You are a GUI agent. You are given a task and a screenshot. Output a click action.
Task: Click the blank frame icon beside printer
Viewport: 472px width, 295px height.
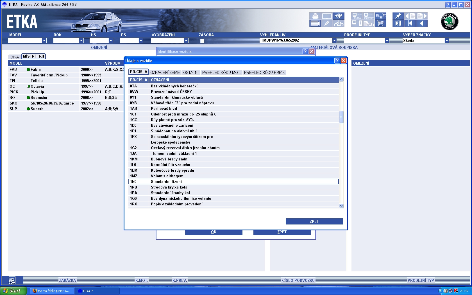(327, 16)
